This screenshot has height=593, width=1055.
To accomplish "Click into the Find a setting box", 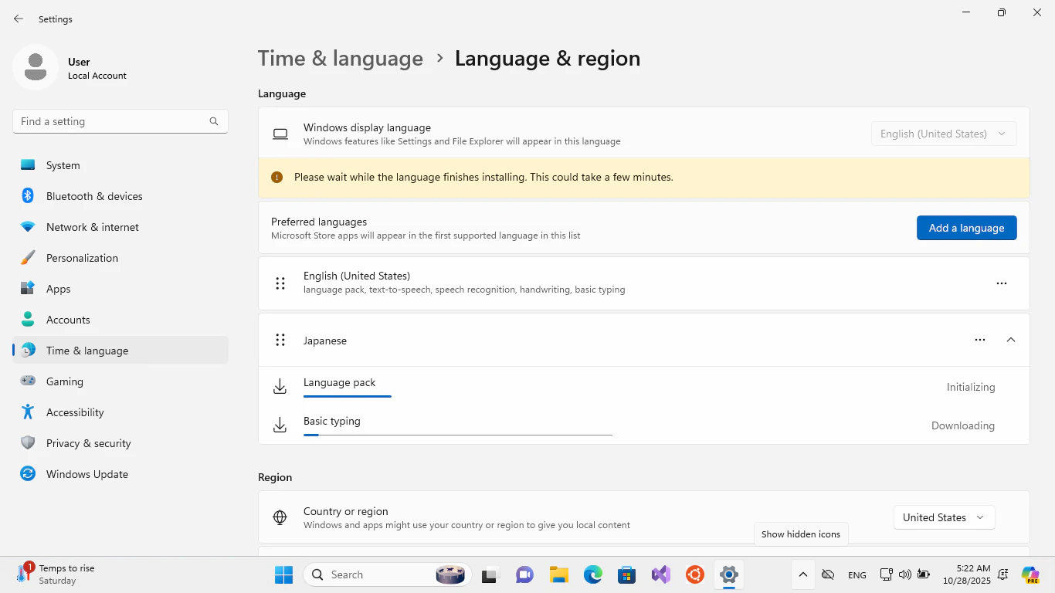I will pyautogui.click(x=120, y=121).
